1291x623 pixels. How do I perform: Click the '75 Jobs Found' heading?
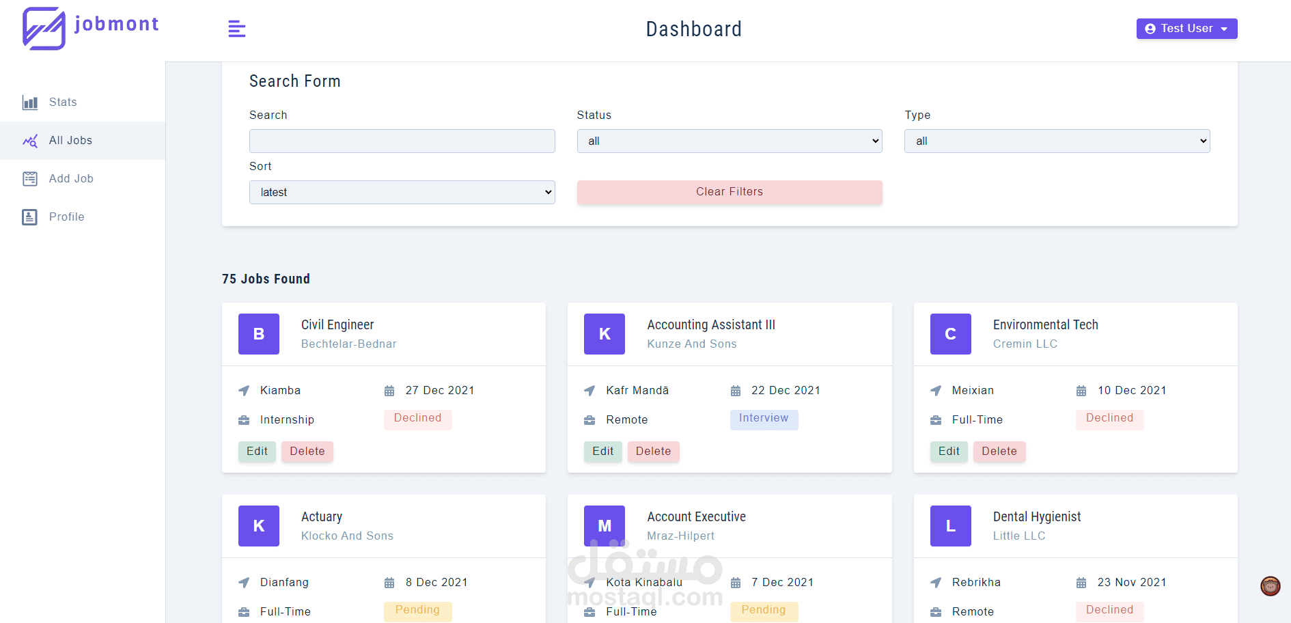coord(266,279)
